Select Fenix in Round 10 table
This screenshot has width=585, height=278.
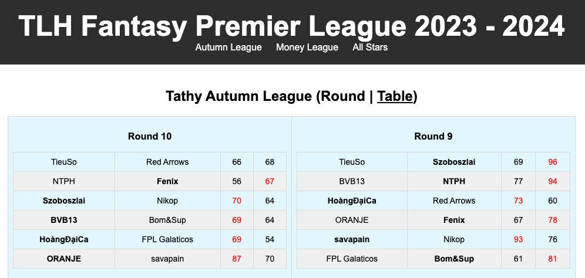tap(167, 181)
